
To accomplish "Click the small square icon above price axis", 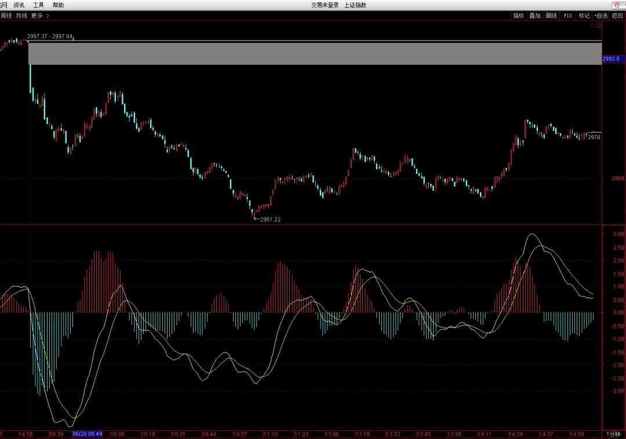I will (x=599, y=26).
